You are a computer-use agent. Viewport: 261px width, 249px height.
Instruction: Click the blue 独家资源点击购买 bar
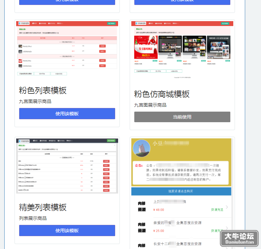pos(181,191)
